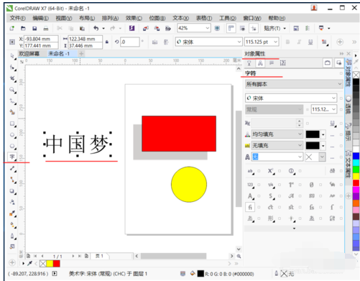Open the docker 宋体 font dropdown

click(x=333, y=98)
